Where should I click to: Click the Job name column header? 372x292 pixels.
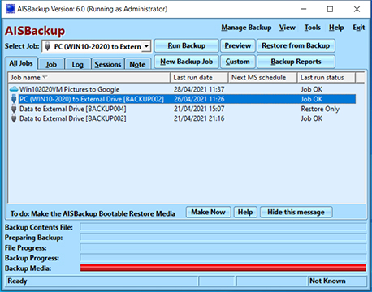[89, 78]
